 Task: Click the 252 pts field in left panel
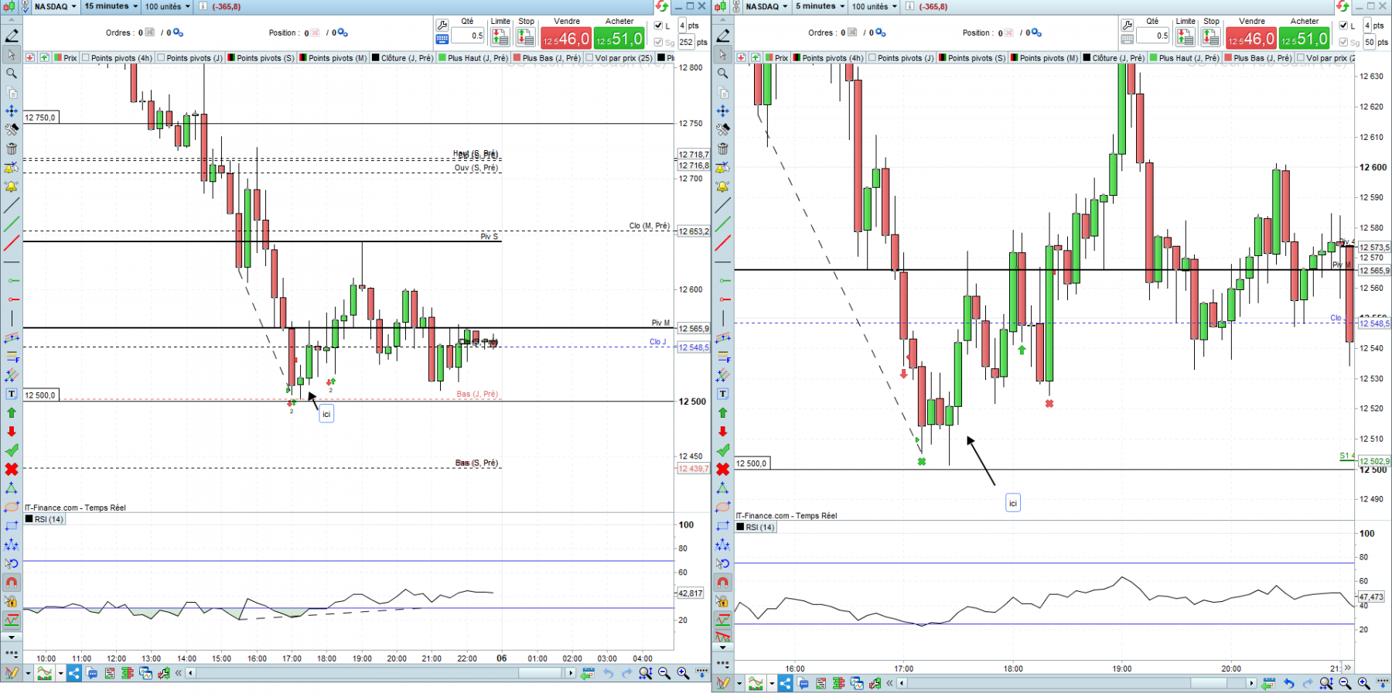pos(686,43)
